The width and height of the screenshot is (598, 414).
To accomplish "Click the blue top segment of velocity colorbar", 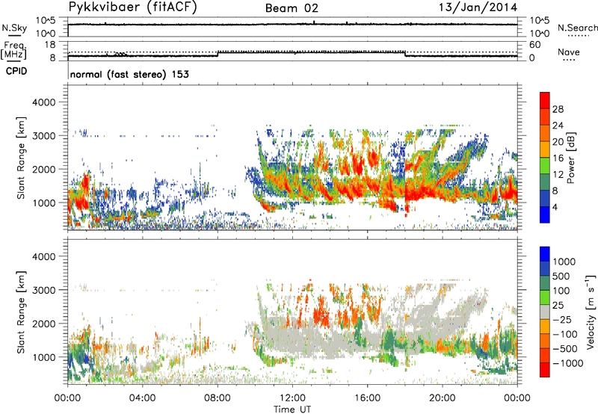I will click(x=545, y=254).
